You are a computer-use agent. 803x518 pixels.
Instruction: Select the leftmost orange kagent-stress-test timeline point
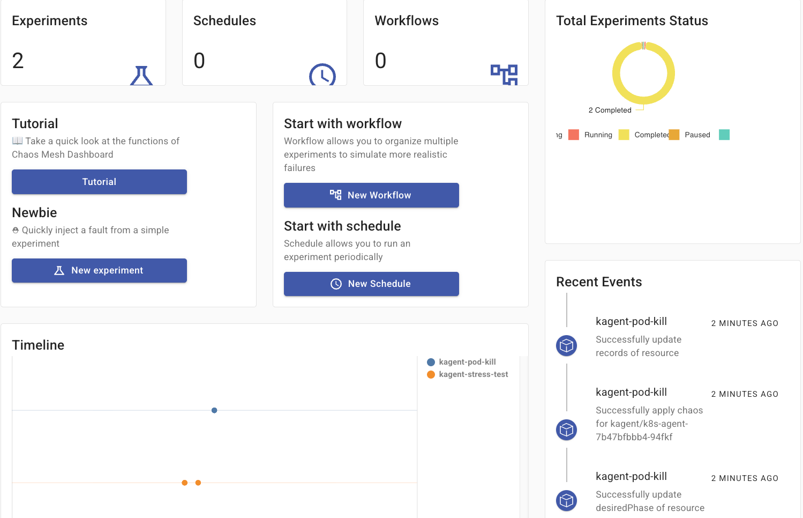click(185, 483)
